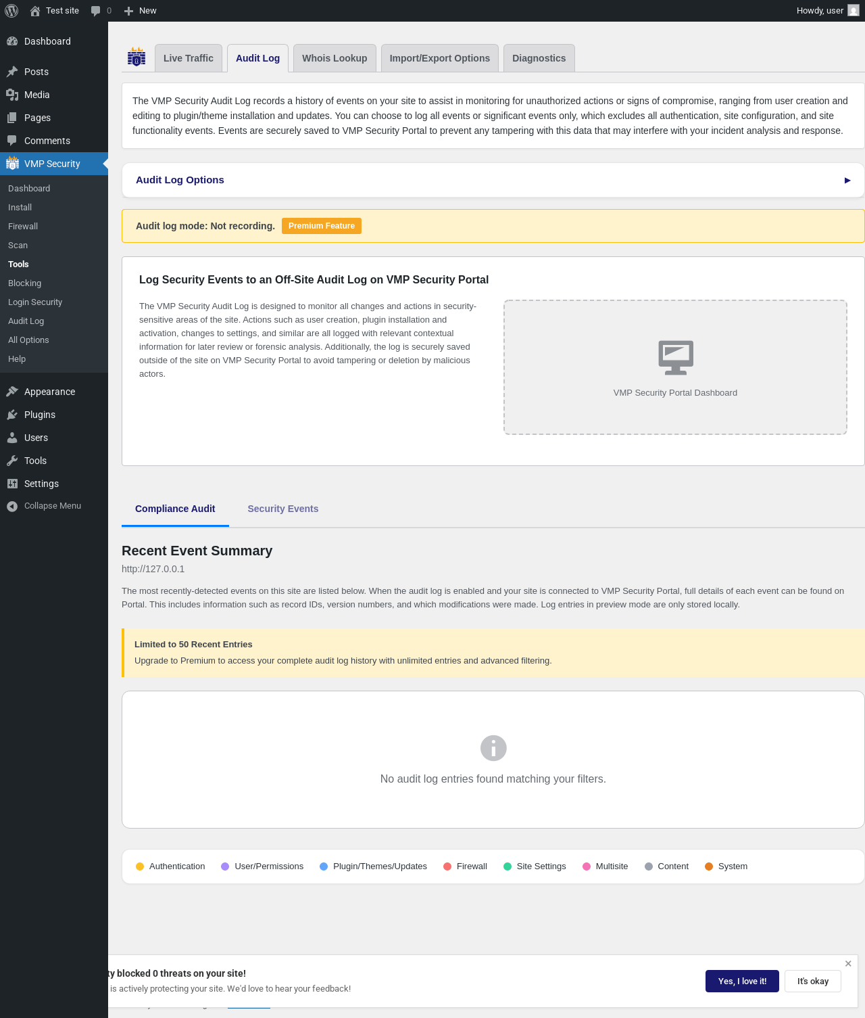The height and width of the screenshot is (1018, 865).
Task: Open the Firewall submenu link
Action: tap(23, 227)
